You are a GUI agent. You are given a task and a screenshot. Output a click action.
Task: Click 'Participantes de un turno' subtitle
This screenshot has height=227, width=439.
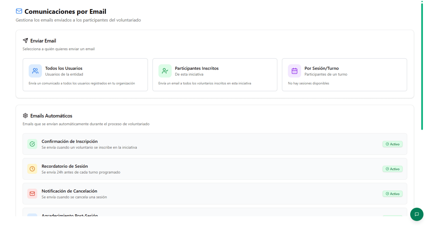(326, 74)
